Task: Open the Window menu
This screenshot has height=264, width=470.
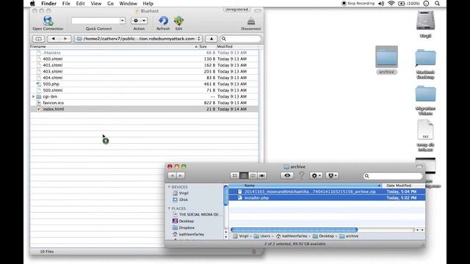Action: click(x=129, y=4)
